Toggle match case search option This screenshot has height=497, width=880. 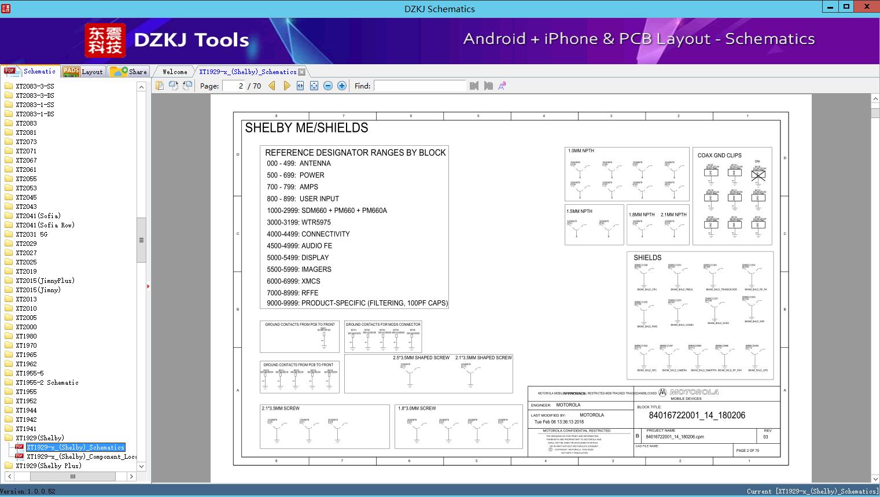502,86
